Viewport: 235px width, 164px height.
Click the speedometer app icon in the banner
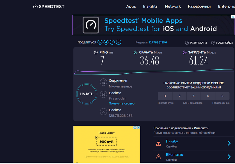pyautogui.click(x=91, y=25)
